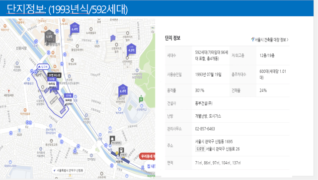Click the 도로명 address tag
The height and width of the screenshot is (180, 318).
coord(200,149)
